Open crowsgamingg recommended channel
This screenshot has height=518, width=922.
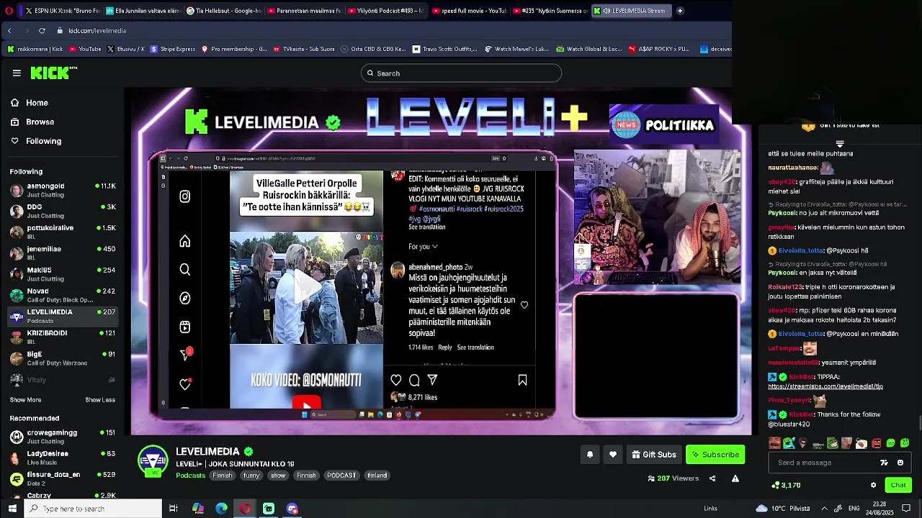point(62,437)
